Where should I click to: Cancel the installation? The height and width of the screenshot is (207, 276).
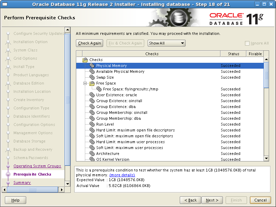click(260, 200)
